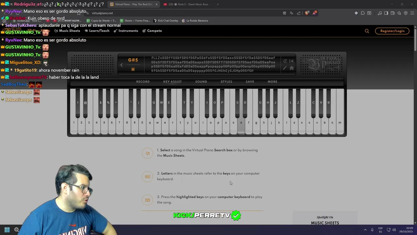Open the Music Sheets navigation item
Screen dimensions: 417x235
coord(67,31)
